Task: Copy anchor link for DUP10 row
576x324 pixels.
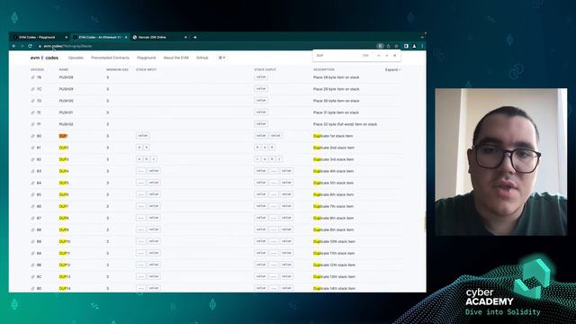Action: point(32,242)
